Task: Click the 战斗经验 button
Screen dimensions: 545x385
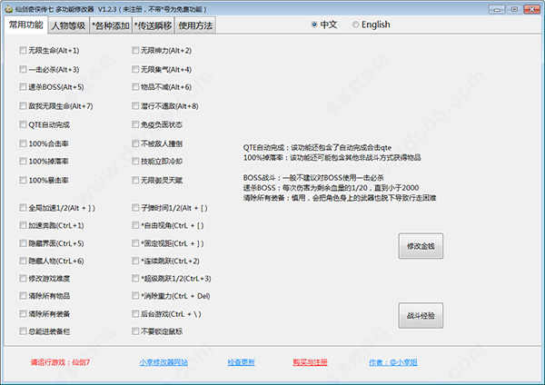Action: [421, 315]
